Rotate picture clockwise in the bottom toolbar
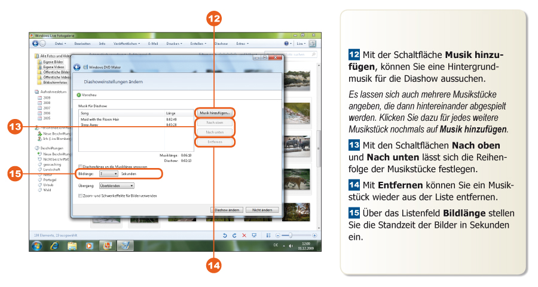 tap(234, 236)
